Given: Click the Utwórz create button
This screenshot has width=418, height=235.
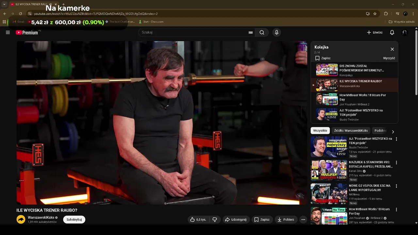Looking at the screenshot, I should (x=375, y=32).
